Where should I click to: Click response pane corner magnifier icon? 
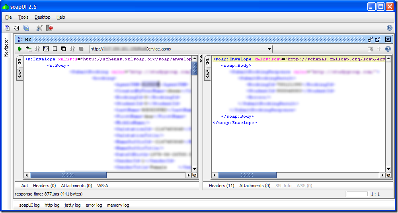[x=388, y=175]
